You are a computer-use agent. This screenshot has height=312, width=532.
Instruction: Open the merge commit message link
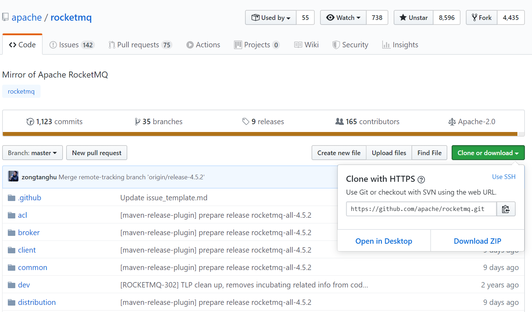click(132, 177)
